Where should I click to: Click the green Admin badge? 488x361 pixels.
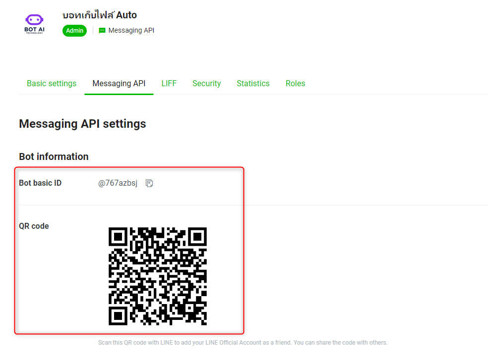(x=75, y=31)
